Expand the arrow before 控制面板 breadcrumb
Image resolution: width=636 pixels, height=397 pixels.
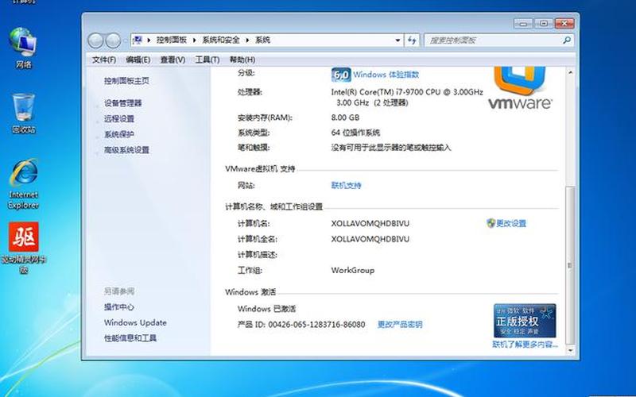click(x=149, y=40)
